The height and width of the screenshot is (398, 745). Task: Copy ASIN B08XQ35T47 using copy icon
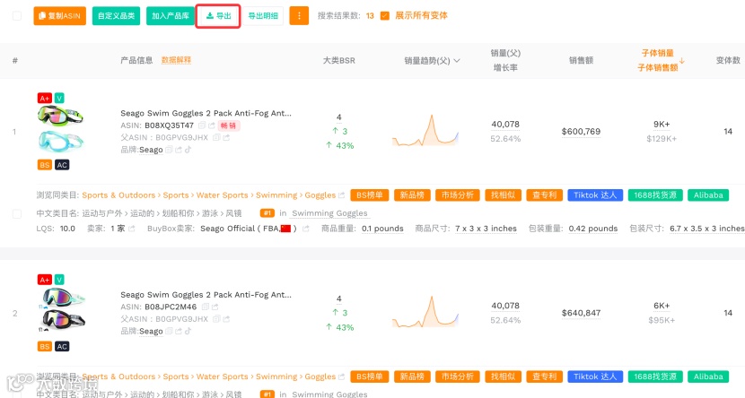201,125
